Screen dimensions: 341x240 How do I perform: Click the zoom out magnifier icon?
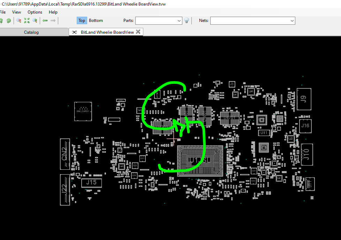[19, 21]
